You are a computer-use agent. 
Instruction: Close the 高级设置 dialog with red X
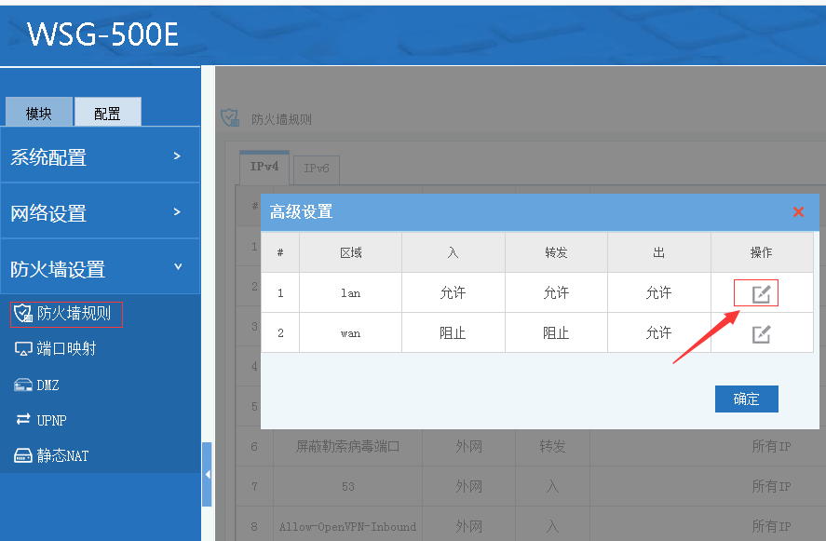(x=798, y=212)
